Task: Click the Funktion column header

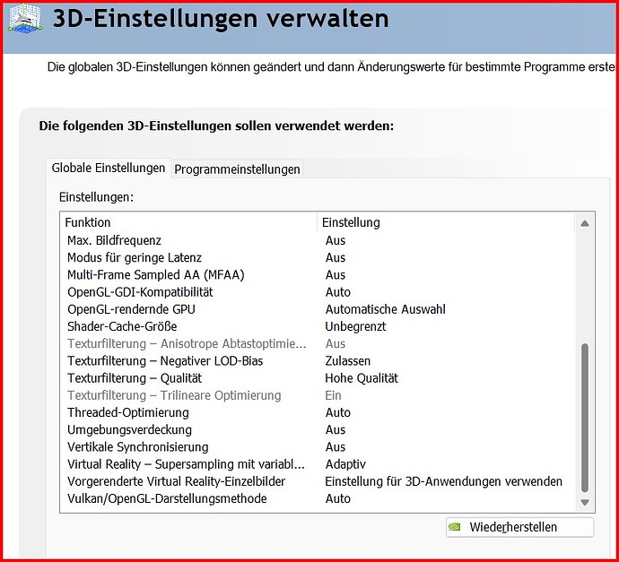Action: (x=190, y=222)
